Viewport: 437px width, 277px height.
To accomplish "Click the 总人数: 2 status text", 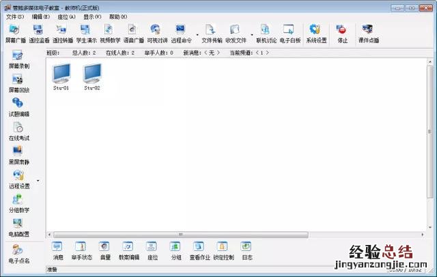I will 84,53.
